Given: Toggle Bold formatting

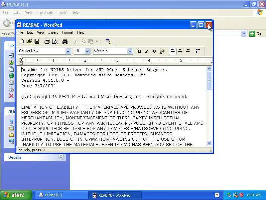Looking at the screenshot, I should tap(139, 51).
